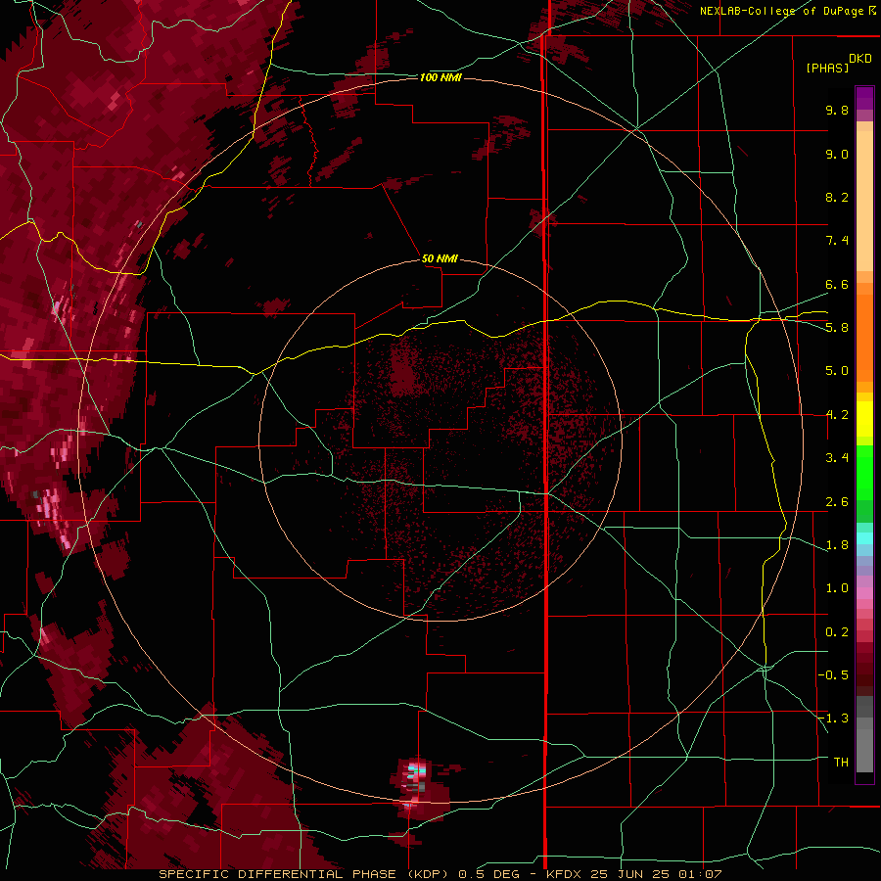The width and height of the screenshot is (881, 881).
Task: Click the 8.2 value on the color scale
Action: click(837, 197)
